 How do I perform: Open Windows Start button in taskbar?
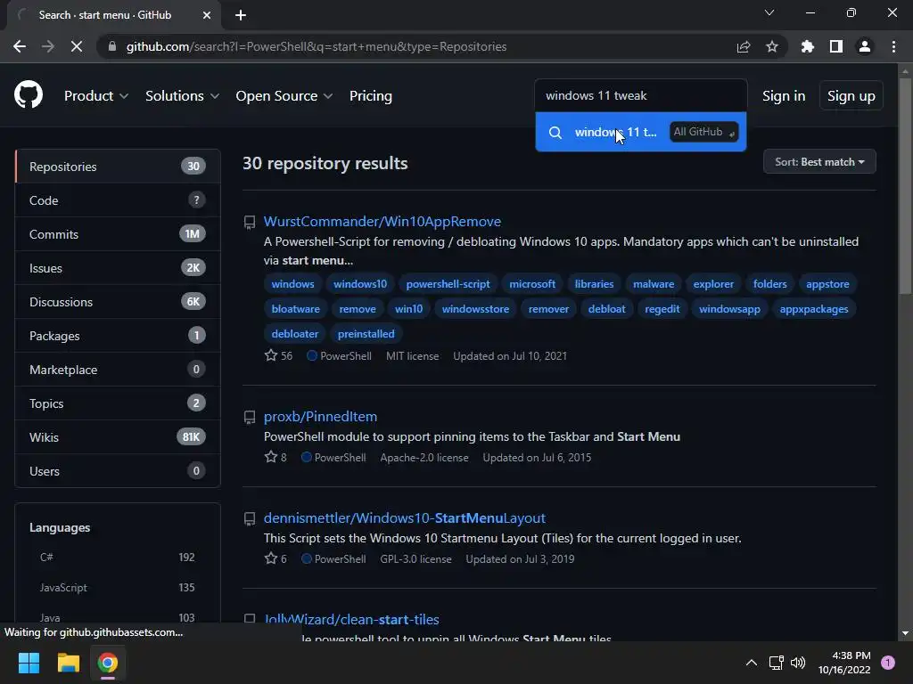click(x=29, y=663)
